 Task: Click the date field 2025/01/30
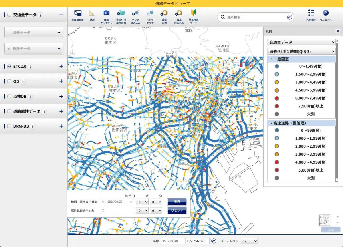click(117, 202)
